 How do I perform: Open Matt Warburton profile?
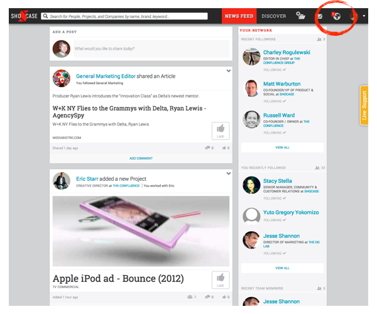pos(281,84)
